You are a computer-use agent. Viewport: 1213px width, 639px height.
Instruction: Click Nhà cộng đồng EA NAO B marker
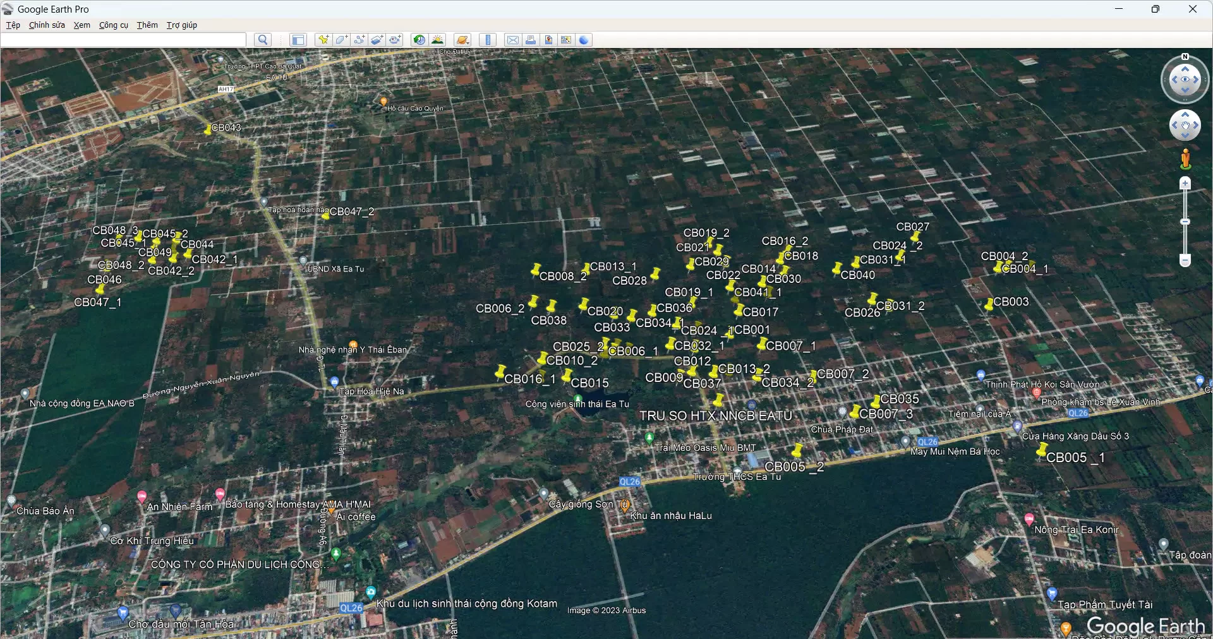coord(24,395)
